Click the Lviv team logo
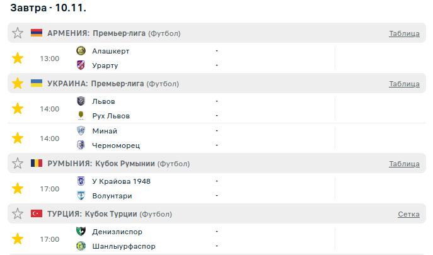The image size is (433, 255). (x=81, y=101)
